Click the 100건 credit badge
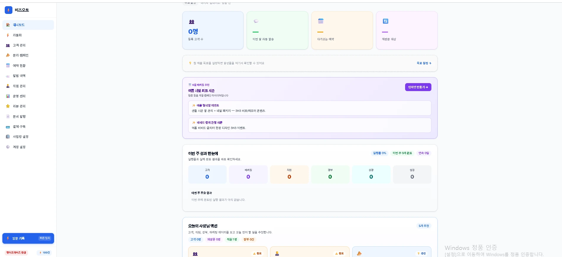Image resolution: width=562 pixels, height=257 pixels. pyautogui.click(x=45, y=253)
